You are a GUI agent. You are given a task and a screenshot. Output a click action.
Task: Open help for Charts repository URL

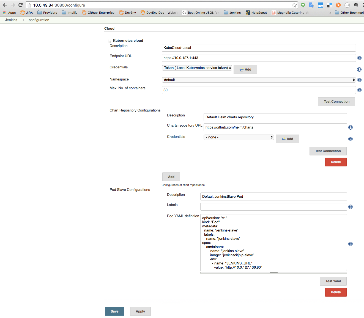[x=351, y=127]
